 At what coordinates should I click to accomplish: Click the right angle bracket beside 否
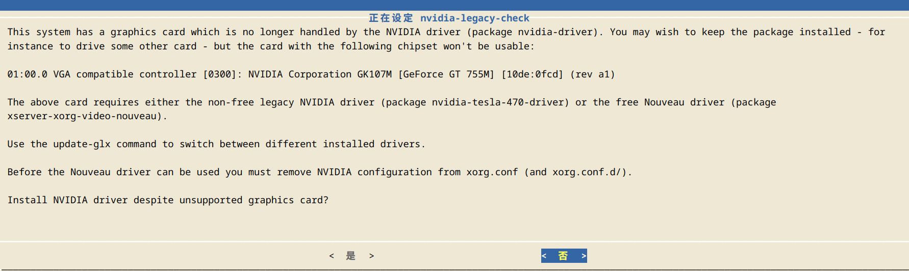click(x=584, y=256)
